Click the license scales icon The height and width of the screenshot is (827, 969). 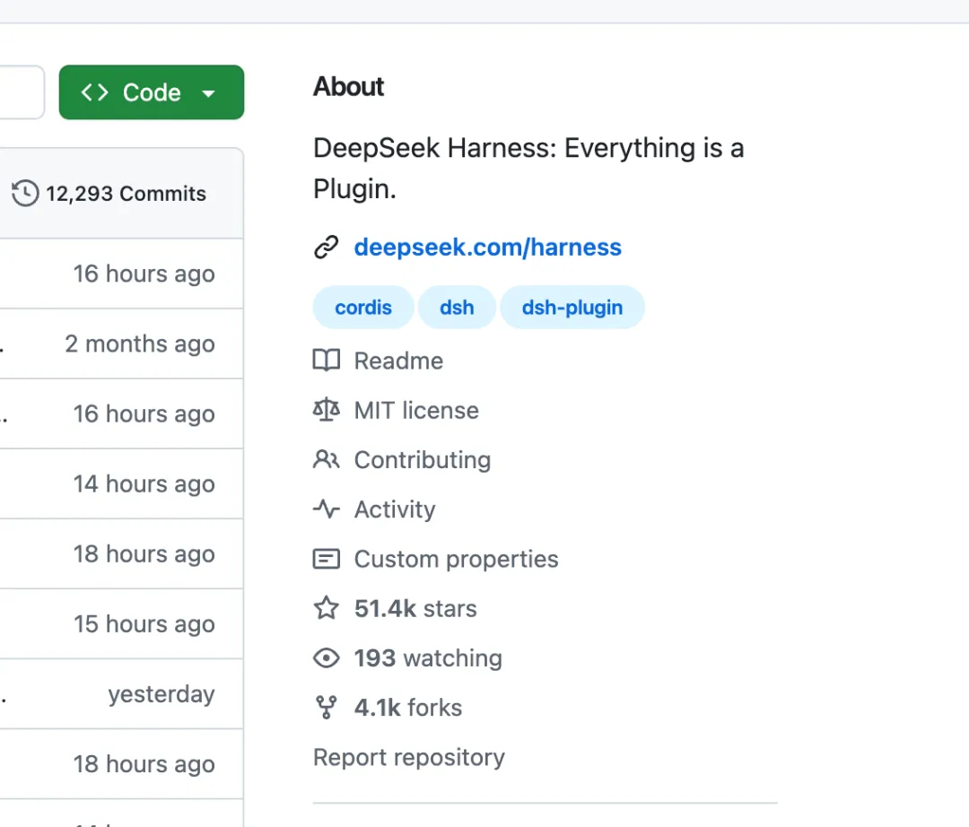pos(327,410)
